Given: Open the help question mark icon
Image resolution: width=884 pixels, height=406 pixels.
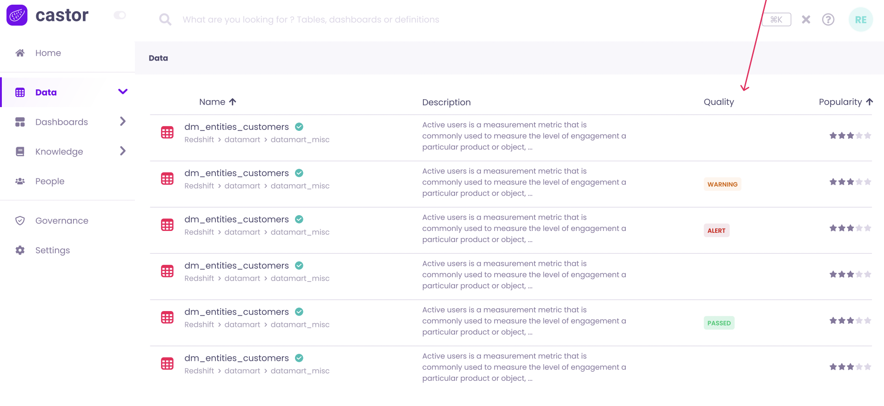Looking at the screenshot, I should [828, 20].
